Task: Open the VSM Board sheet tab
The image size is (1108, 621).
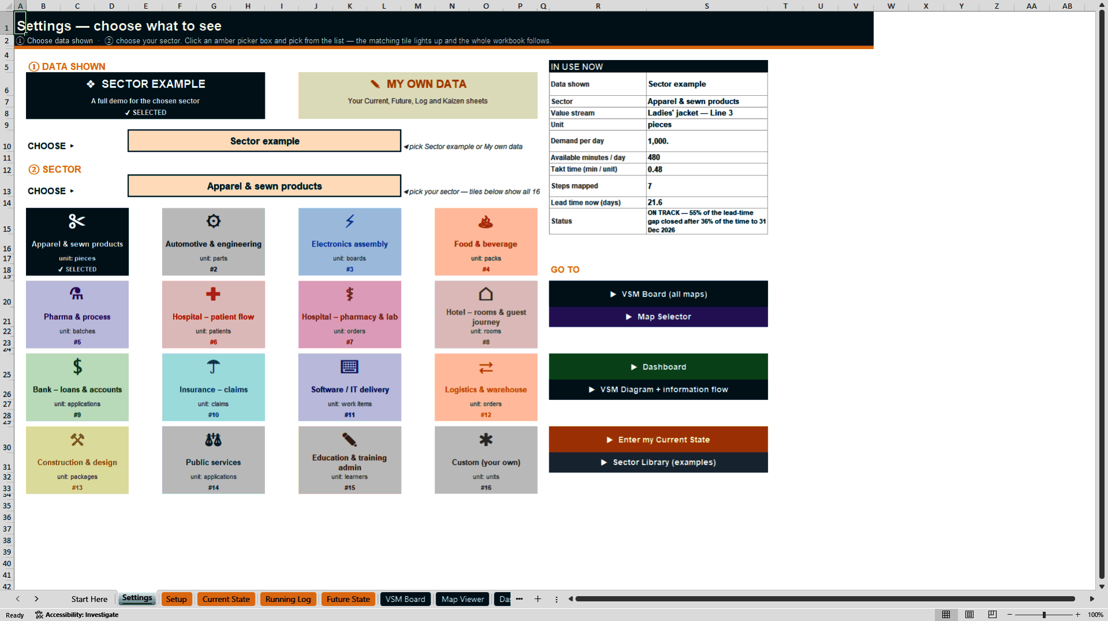Action: click(405, 599)
